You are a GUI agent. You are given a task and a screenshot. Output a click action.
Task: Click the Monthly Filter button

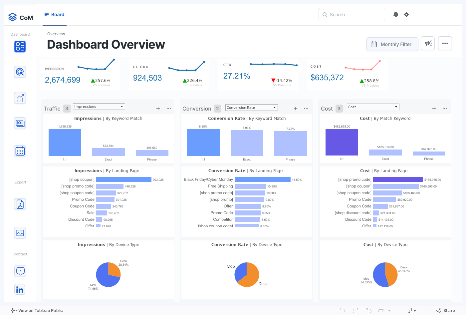tap(392, 44)
